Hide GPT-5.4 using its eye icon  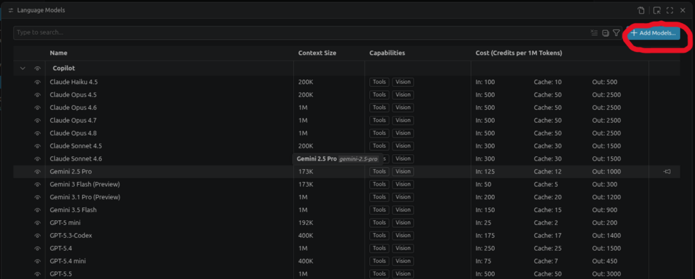pos(38,249)
